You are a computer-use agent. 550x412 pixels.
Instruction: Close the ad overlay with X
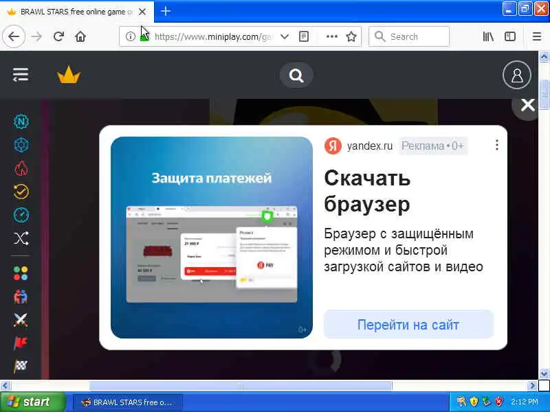coord(527,105)
